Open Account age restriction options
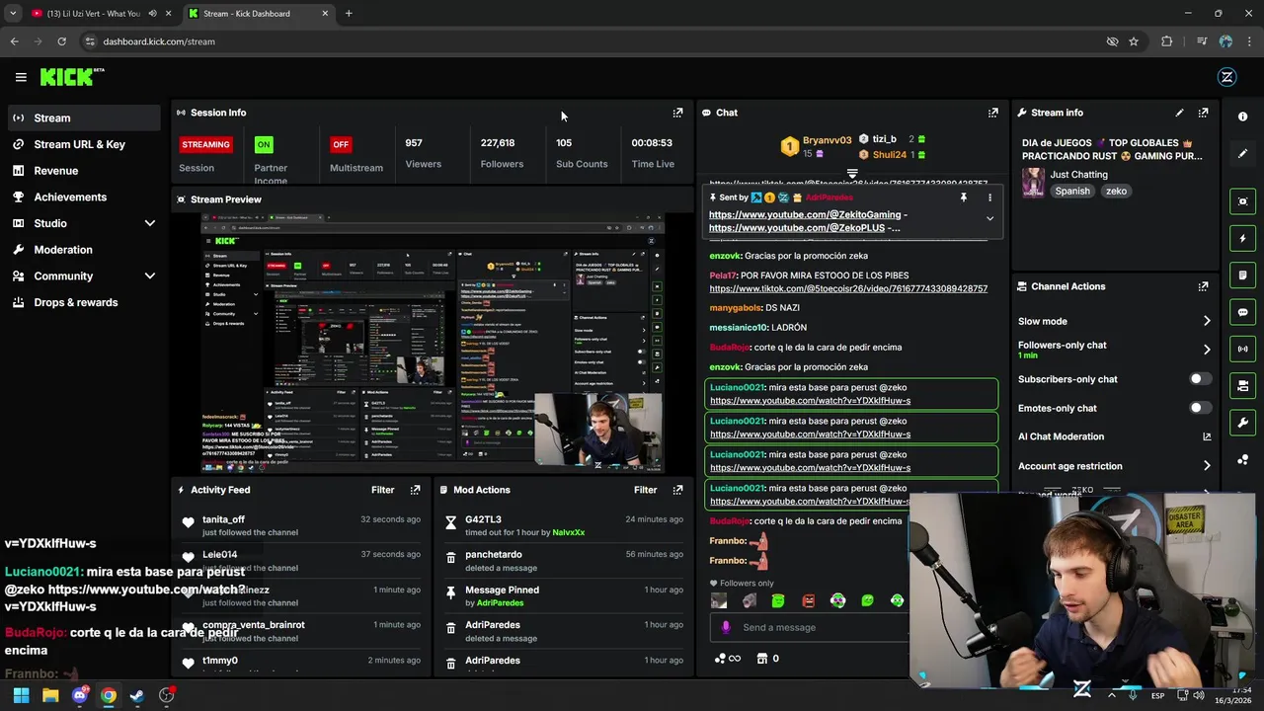This screenshot has height=711, width=1264. [1114, 466]
